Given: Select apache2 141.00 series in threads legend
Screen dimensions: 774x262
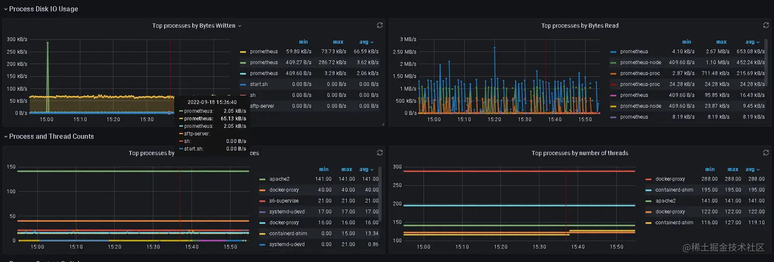Looking at the screenshot, I should point(665,201).
